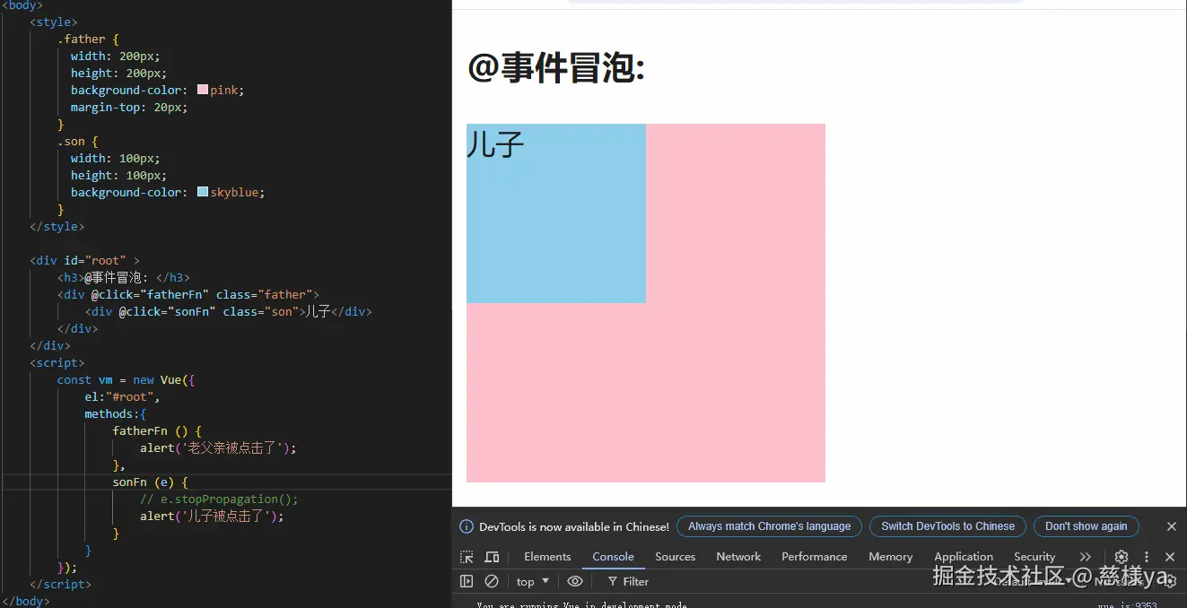
Task: Expand the more DevTools tabs chevron
Action: pyautogui.click(x=1086, y=557)
